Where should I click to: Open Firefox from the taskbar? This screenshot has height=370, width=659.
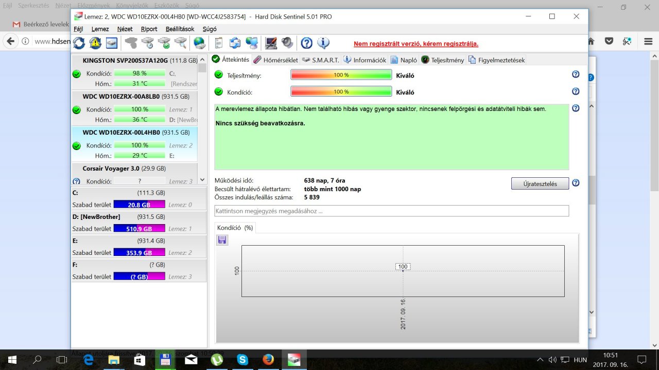(268, 360)
